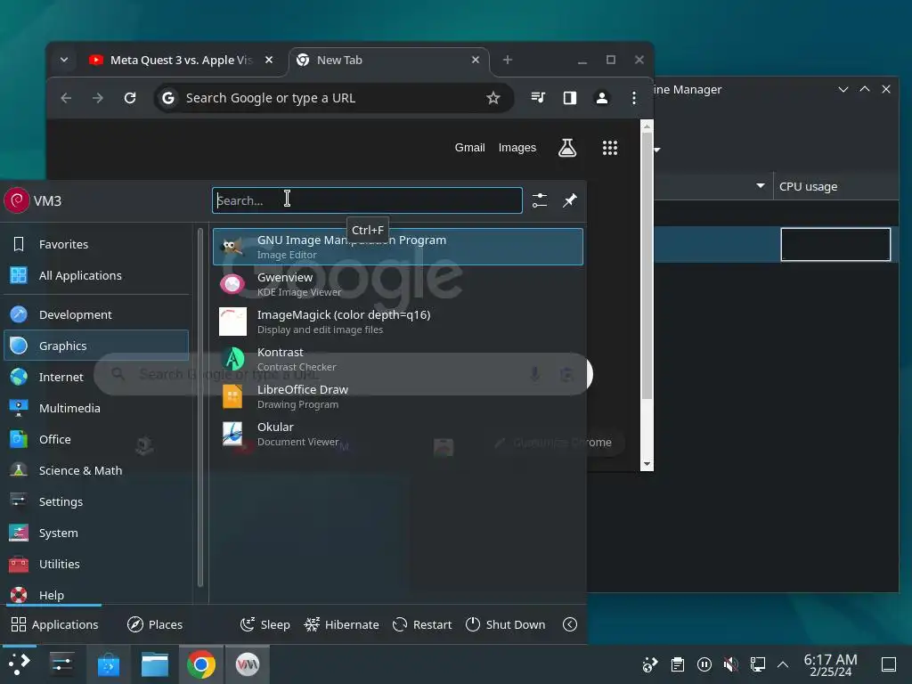Open GNU Image Manipulation Program entry
This screenshot has width=912, height=684.
[398, 247]
